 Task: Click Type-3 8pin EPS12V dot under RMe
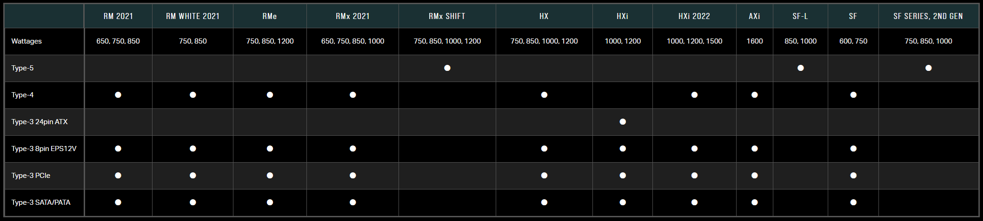point(270,149)
